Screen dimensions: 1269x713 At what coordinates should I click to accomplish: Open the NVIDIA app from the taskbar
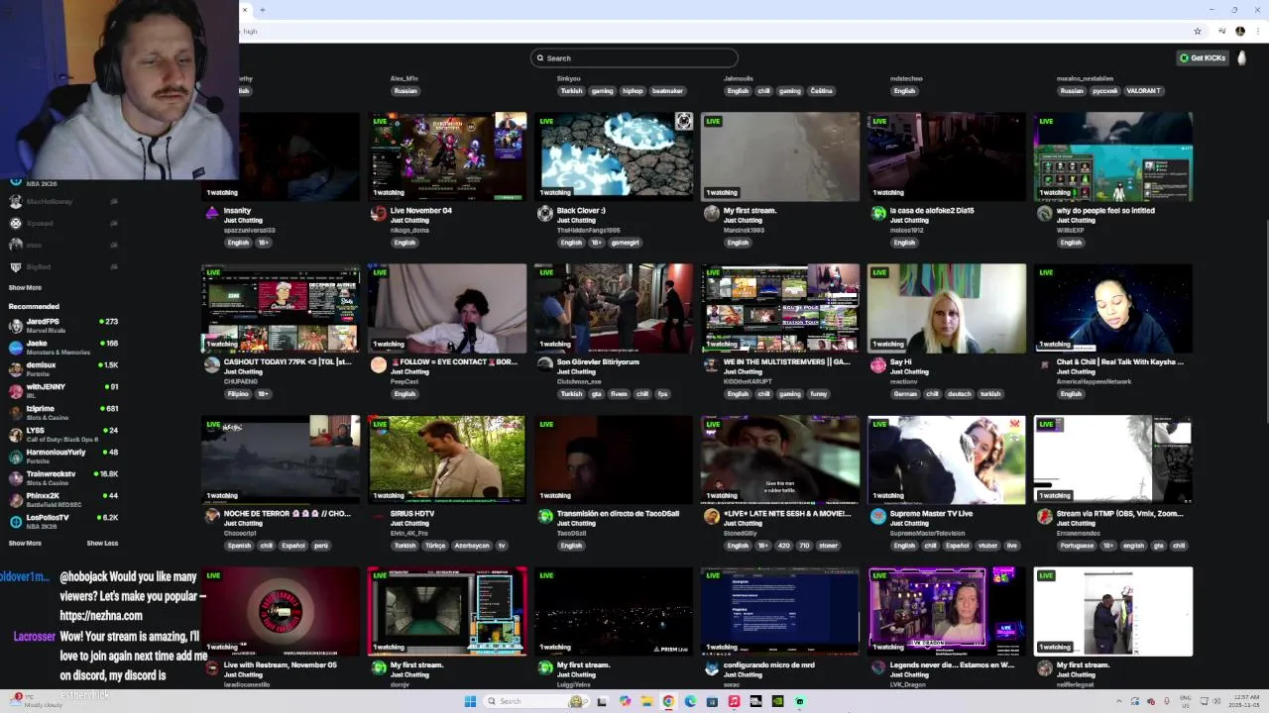pyautogui.click(x=777, y=701)
